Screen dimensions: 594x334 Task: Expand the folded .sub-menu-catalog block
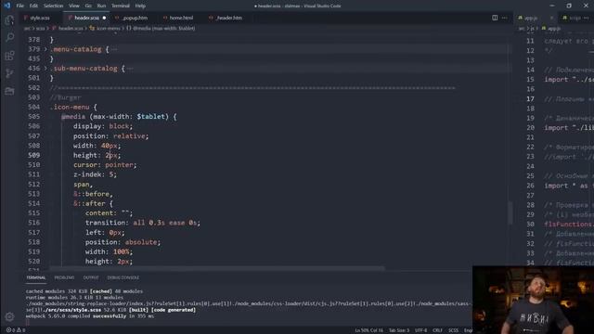(45, 69)
